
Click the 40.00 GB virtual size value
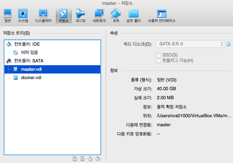click(166, 89)
